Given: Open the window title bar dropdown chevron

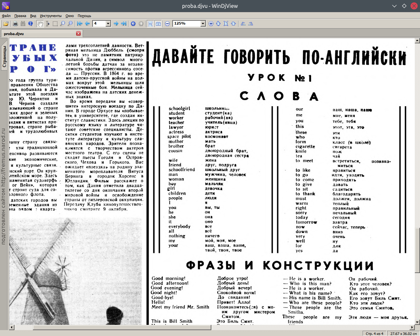Looking at the screenshot, I should pyautogui.click(x=394, y=6).
